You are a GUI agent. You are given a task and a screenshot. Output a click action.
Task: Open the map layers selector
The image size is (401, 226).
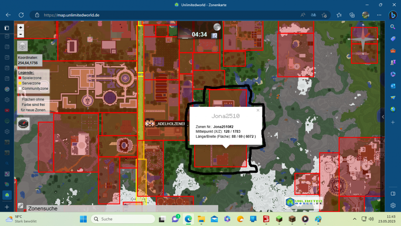pos(22,46)
